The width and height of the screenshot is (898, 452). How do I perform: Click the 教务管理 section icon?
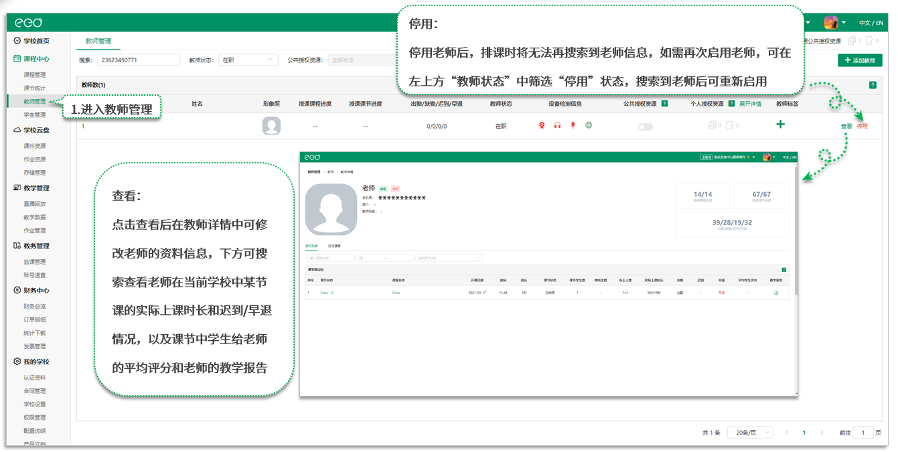coord(17,246)
